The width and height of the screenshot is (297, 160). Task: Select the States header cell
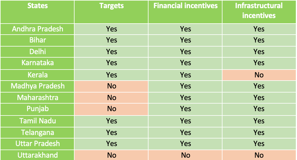(x=37, y=12)
